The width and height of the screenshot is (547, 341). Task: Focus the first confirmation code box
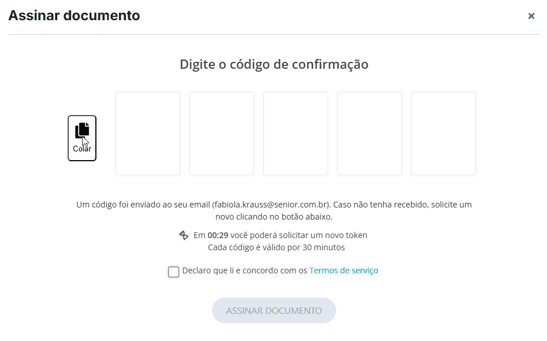click(x=148, y=134)
